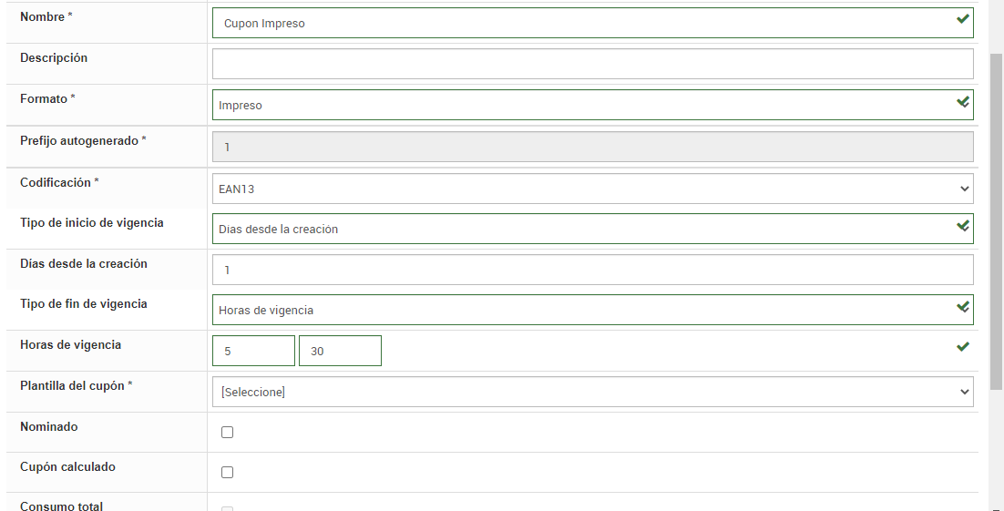
Task: Click the minutes box showing 30
Action: (340, 351)
